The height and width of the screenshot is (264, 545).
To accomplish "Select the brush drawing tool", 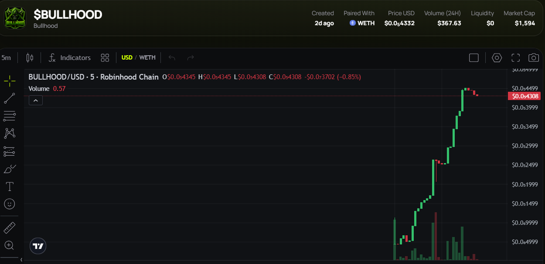I will [x=10, y=169].
